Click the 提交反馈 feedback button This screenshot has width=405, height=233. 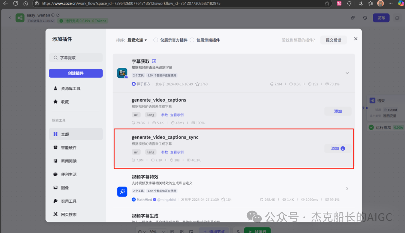point(333,40)
